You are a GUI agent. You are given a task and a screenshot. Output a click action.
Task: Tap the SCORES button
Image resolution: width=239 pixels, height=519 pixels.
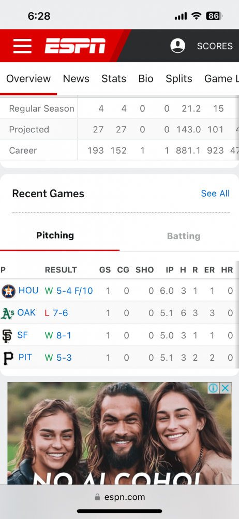click(x=215, y=46)
